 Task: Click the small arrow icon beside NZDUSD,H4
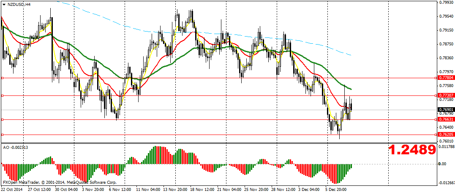pyautogui.click(x=4, y=4)
